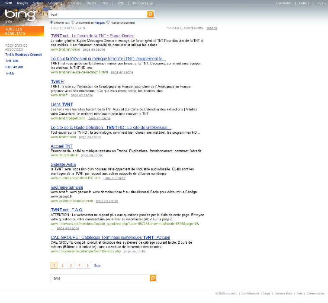Viewport: 328px width, 303px height.
Task: Select 'France uniquement' radio option
Action: pos(108,22)
